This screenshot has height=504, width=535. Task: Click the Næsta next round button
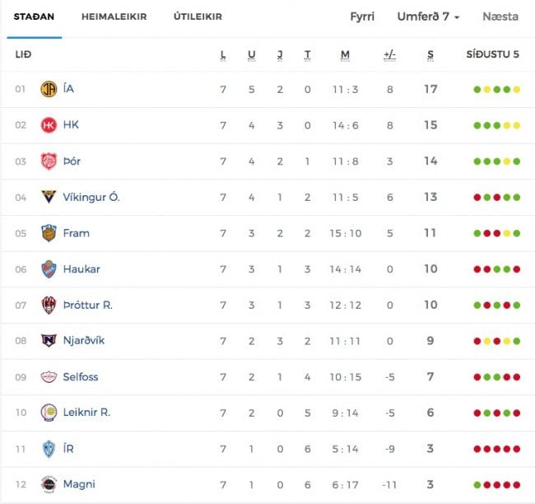[x=500, y=16]
